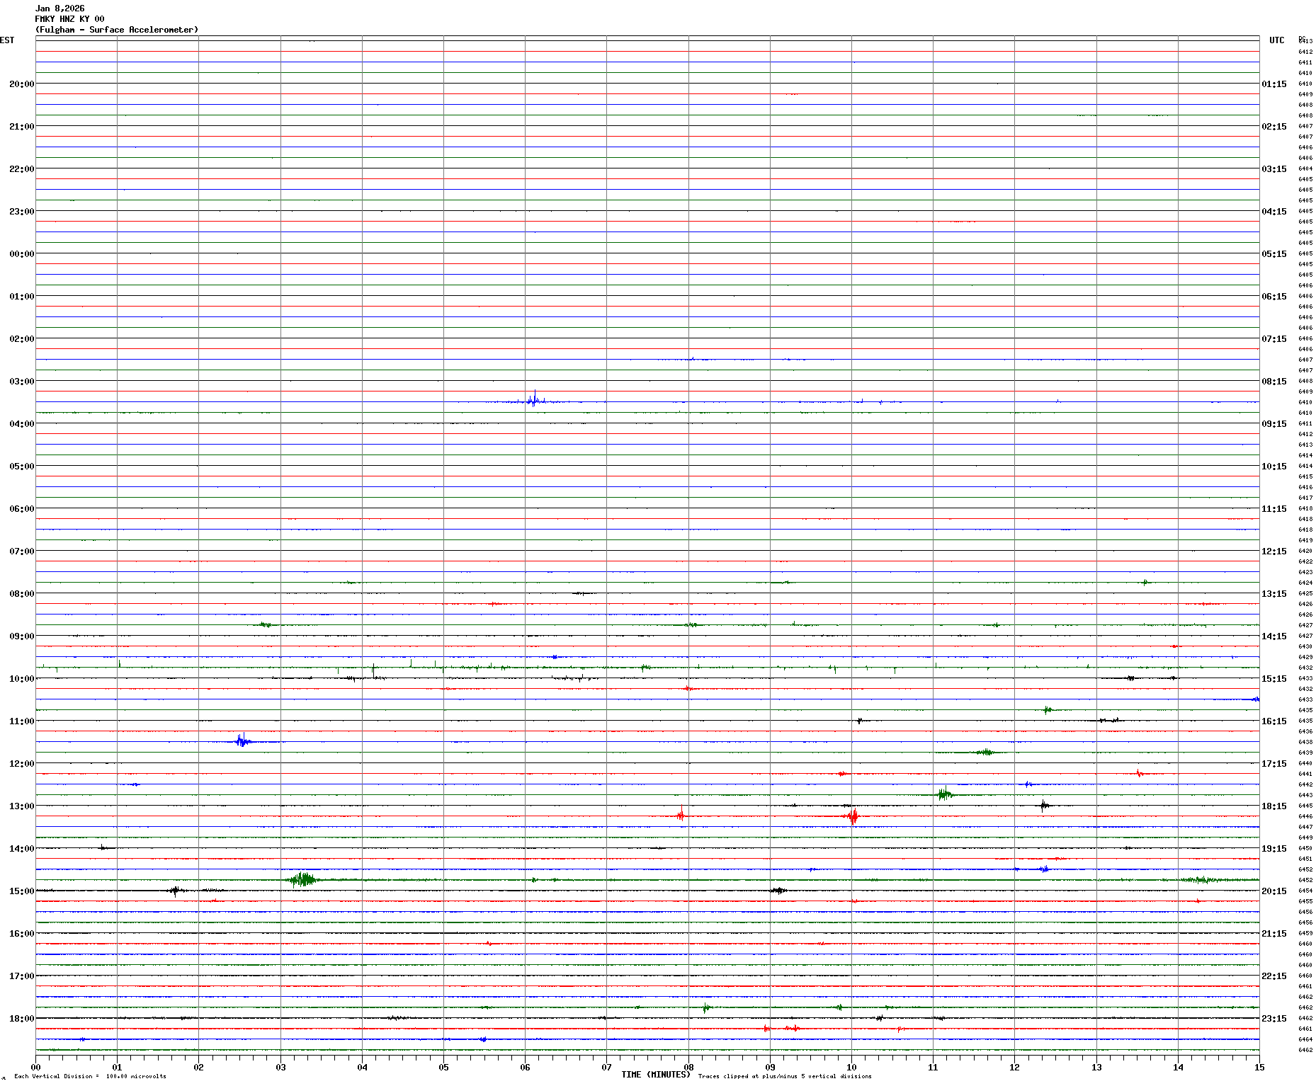1316x1086 pixels.
Task: Select the 20:00 EST time label
Action: [21, 84]
